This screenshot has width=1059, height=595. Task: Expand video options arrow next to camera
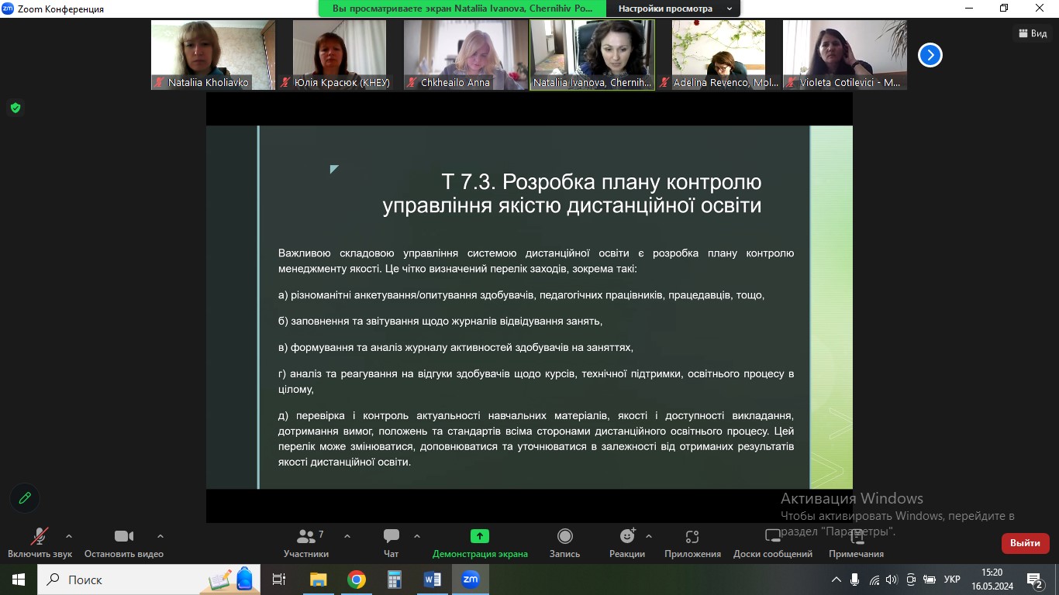pos(160,536)
